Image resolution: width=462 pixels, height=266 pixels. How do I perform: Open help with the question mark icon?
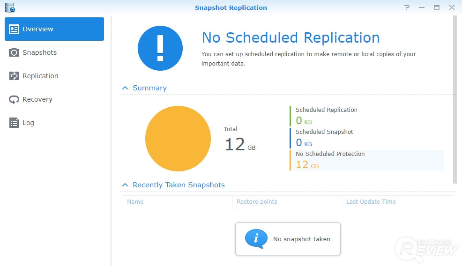coord(407,7)
